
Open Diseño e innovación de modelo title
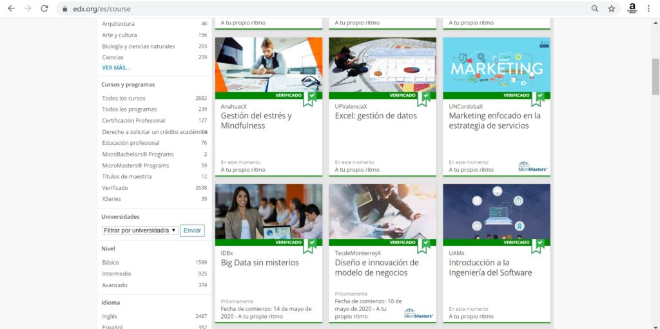(x=376, y=268)
